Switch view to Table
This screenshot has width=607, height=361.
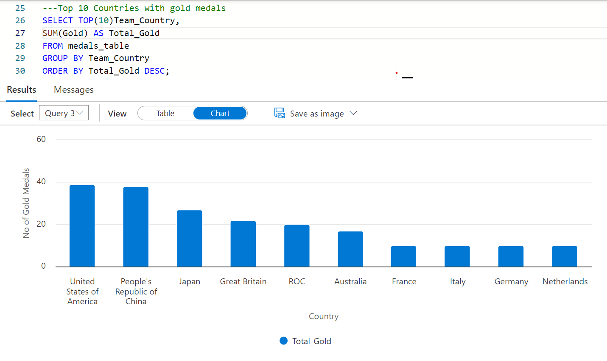click(165, 113)
